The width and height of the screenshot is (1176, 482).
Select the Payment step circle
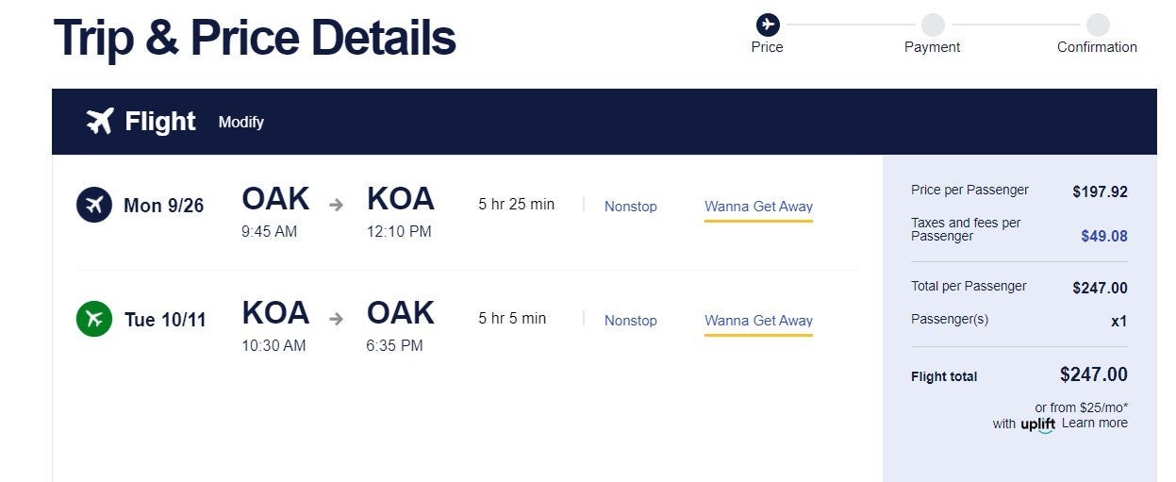933,25
